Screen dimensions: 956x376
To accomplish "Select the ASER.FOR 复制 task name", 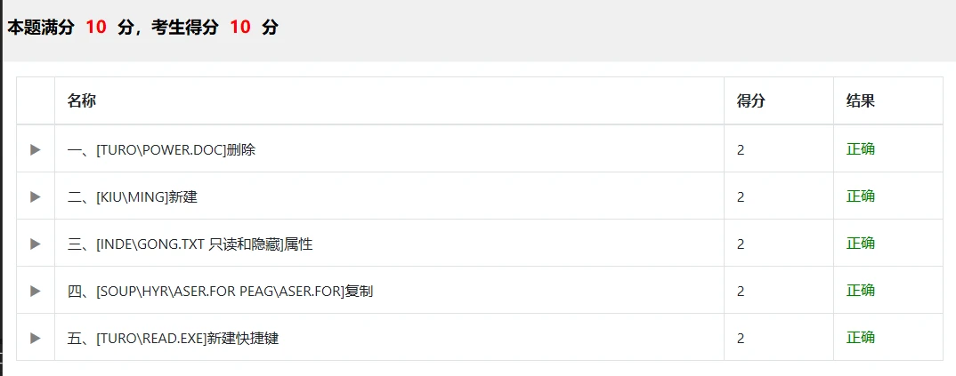I will (220, 291).
